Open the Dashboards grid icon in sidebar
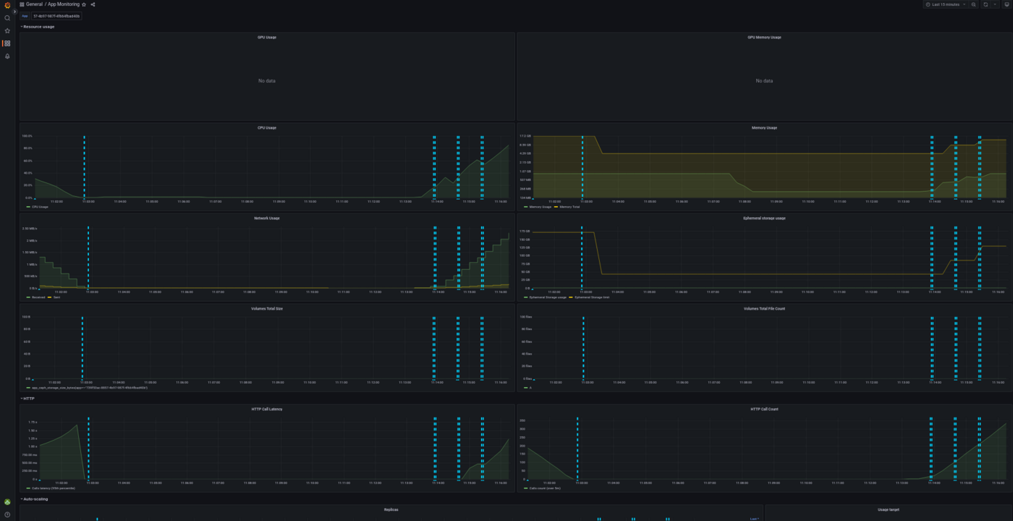 click(7, 43)
